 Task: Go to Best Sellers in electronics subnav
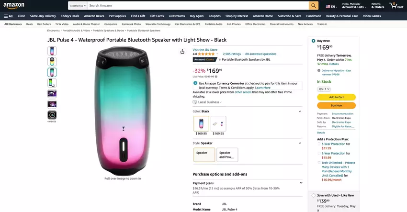click(x=44, y=23)
